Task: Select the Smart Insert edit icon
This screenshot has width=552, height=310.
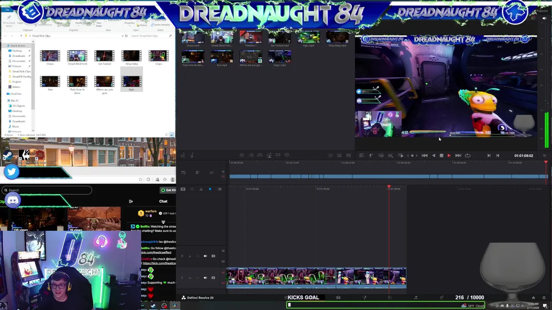Action: 241,155
